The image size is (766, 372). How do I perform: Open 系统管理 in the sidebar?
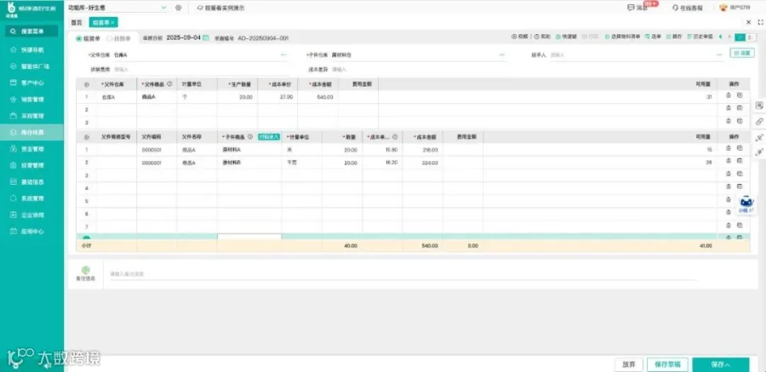coord(31,198)
